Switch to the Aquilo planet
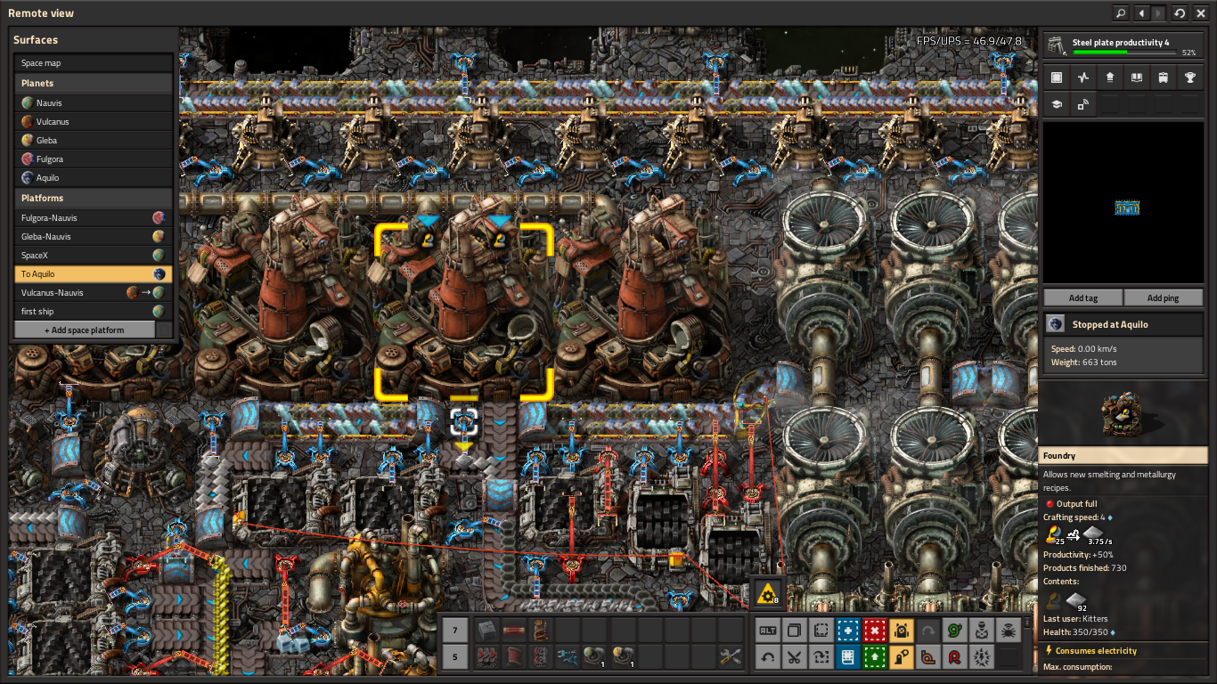The image size is (1217, 684). pyautogui.click(x=94, y=177)
